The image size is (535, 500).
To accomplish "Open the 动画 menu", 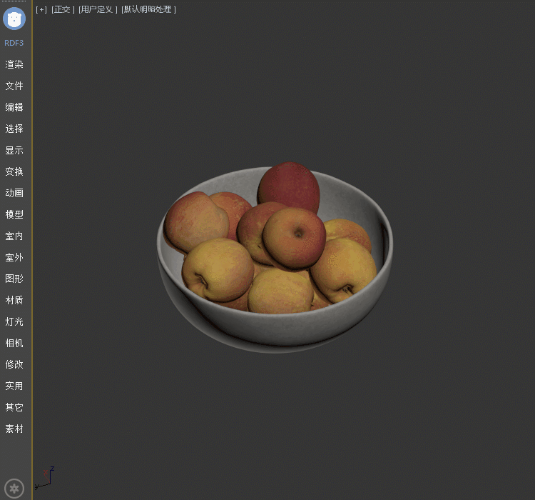I will pyautogui.click(x=14, y=193).
